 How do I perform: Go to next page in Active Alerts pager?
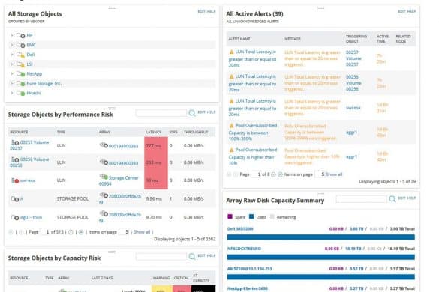[x=273, y=174]
